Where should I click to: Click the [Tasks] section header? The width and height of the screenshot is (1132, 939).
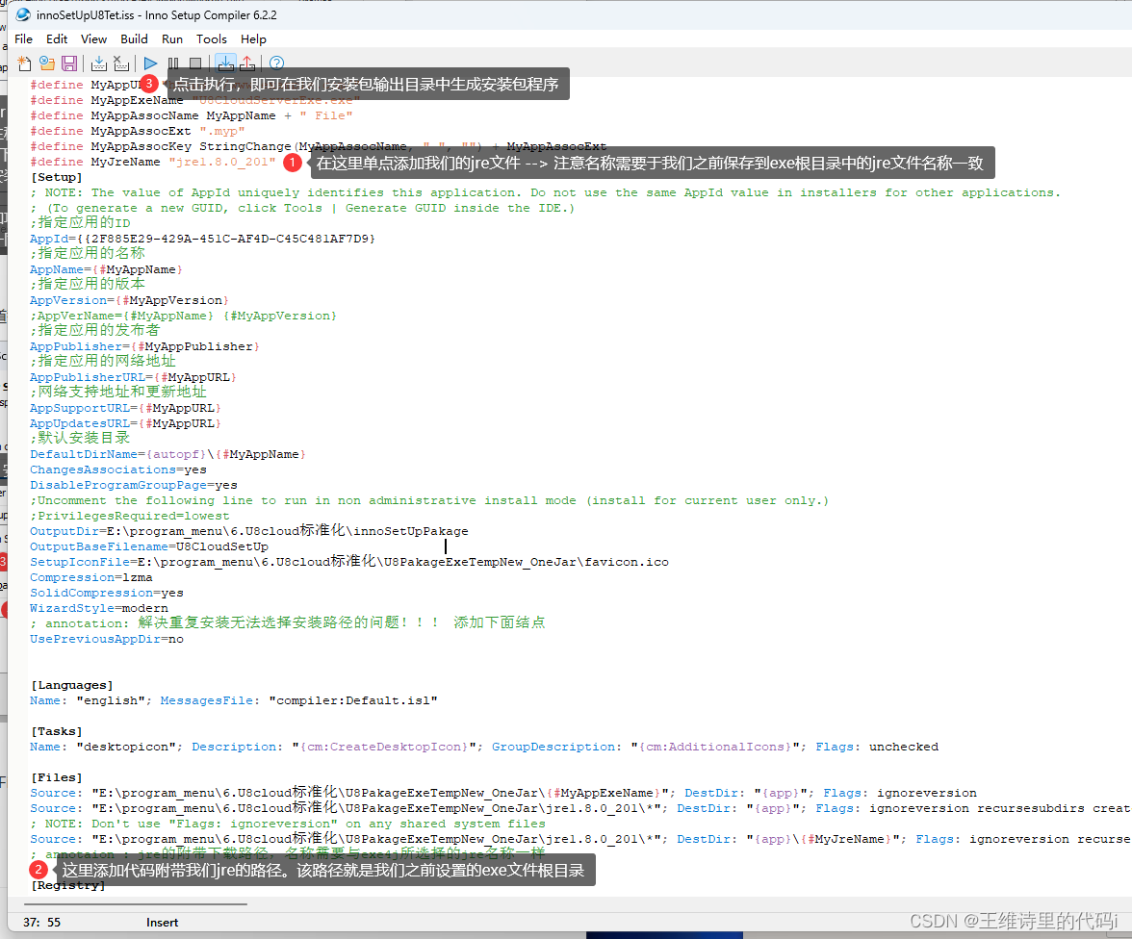[56, 732]
